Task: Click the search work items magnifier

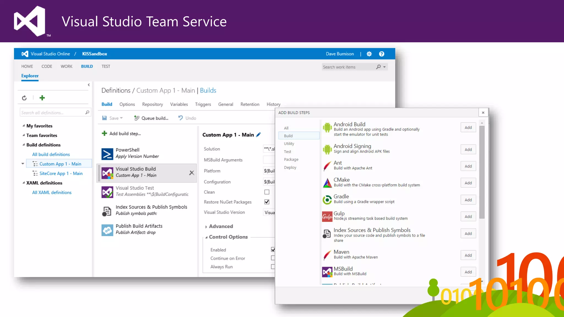Action: tap(378, 67)
